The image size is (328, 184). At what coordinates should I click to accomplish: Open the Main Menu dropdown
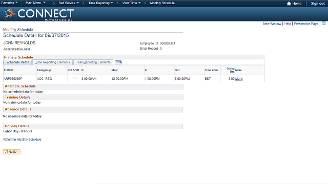click(35, 3)
